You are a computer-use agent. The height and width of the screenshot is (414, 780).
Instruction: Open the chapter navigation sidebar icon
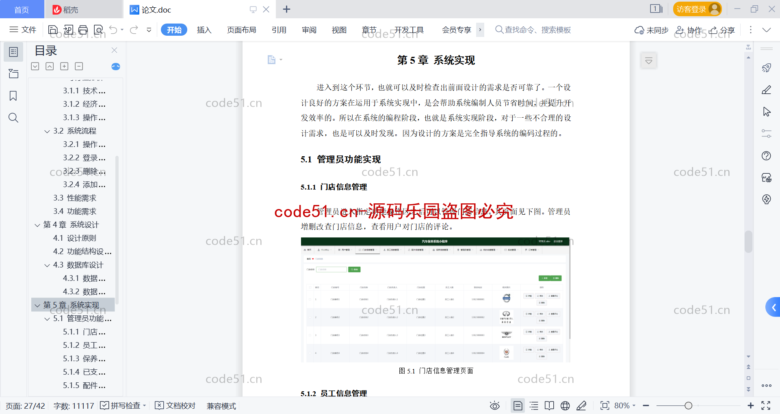[x=13, y=73]
